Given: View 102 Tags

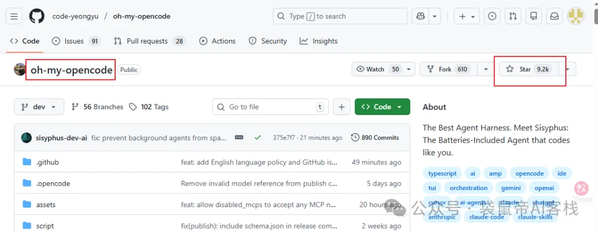Looking at the screenshot, I should 149,107.
